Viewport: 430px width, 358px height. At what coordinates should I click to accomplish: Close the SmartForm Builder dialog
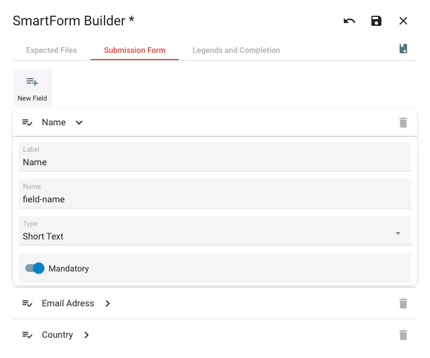[x=403, y=21]
